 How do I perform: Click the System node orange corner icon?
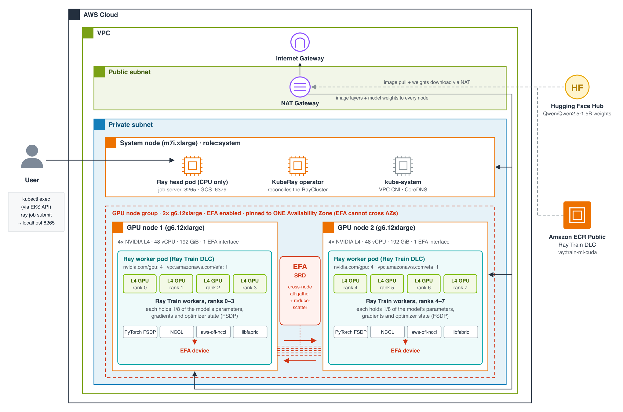point(111,143)
